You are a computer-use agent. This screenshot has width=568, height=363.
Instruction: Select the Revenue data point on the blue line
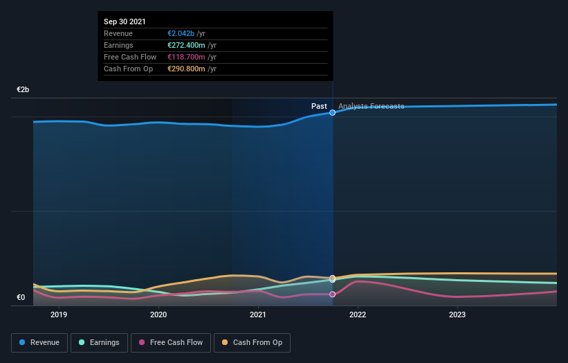click(333, 113)
